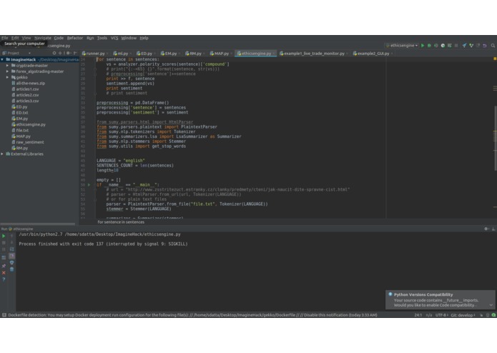Image resolution: width=497 pixels, height=353 pixels.
Task: Click the Debug bug icon in top toolbar
Action: [x=429, y=46]
